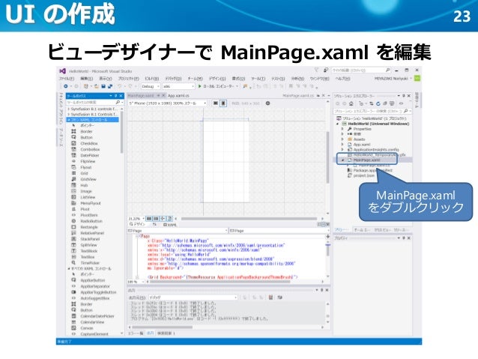Pin the Solution Explorer panel

(x=404, y=95)
